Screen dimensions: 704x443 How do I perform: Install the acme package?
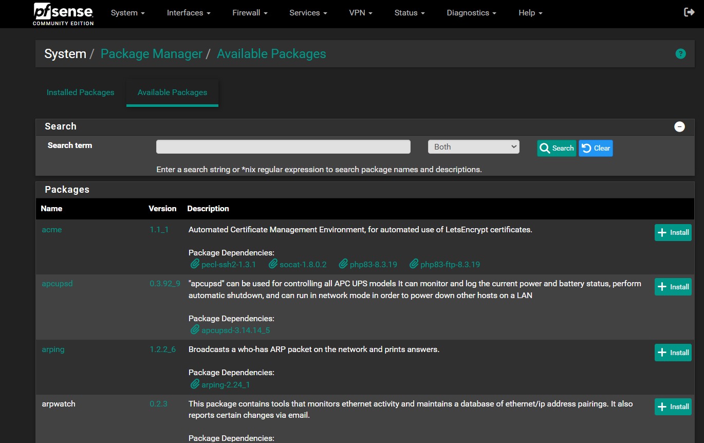click(673, 232)
